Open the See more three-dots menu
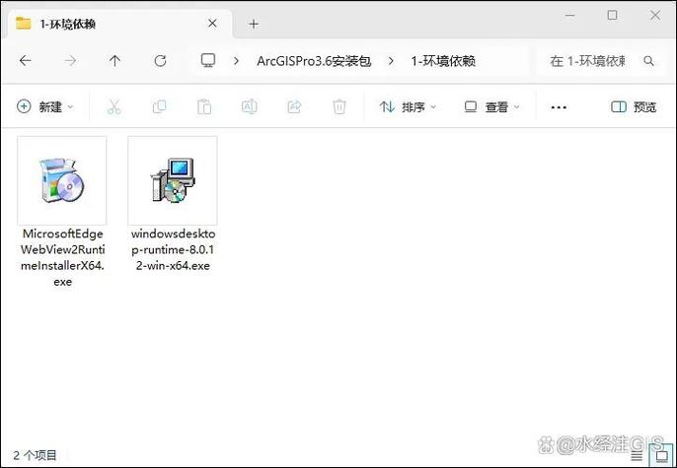The image size is (677, 468). [559, 107]
